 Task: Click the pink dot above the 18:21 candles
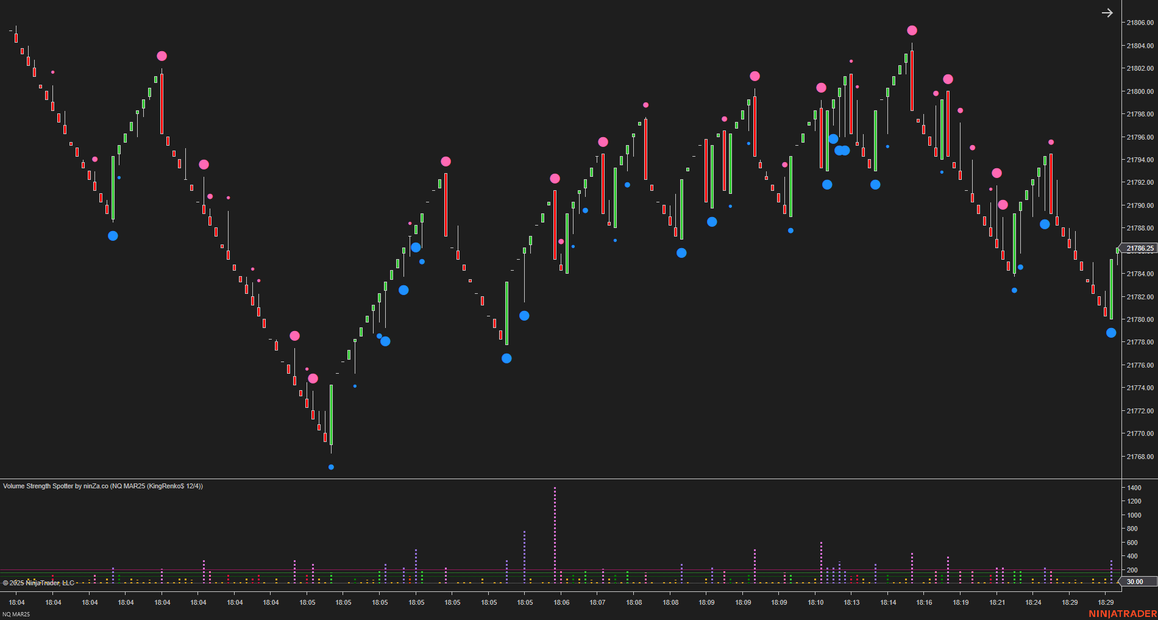[996, 173]
